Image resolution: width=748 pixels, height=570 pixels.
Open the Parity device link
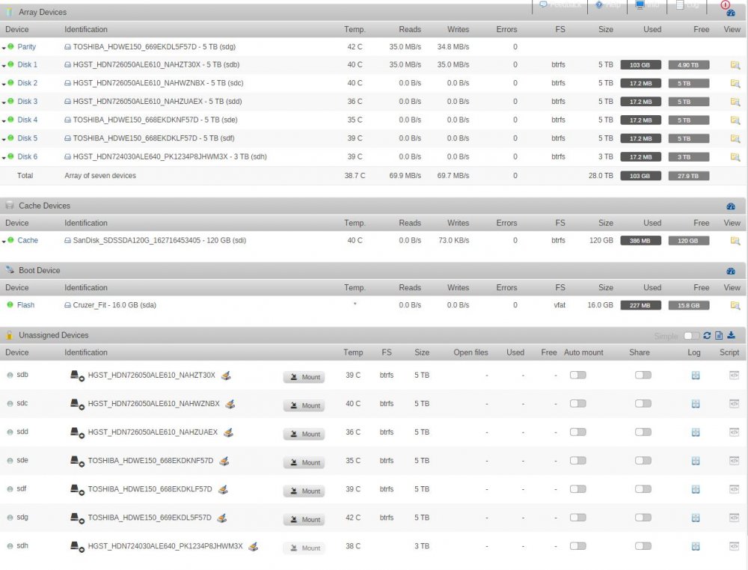27,46
